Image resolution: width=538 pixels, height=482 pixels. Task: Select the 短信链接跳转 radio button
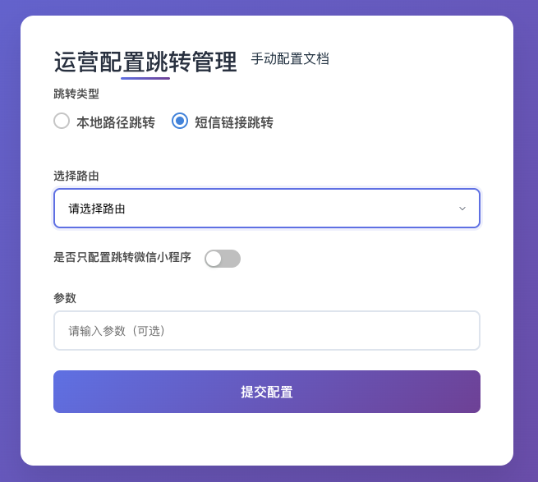(180, 121)
